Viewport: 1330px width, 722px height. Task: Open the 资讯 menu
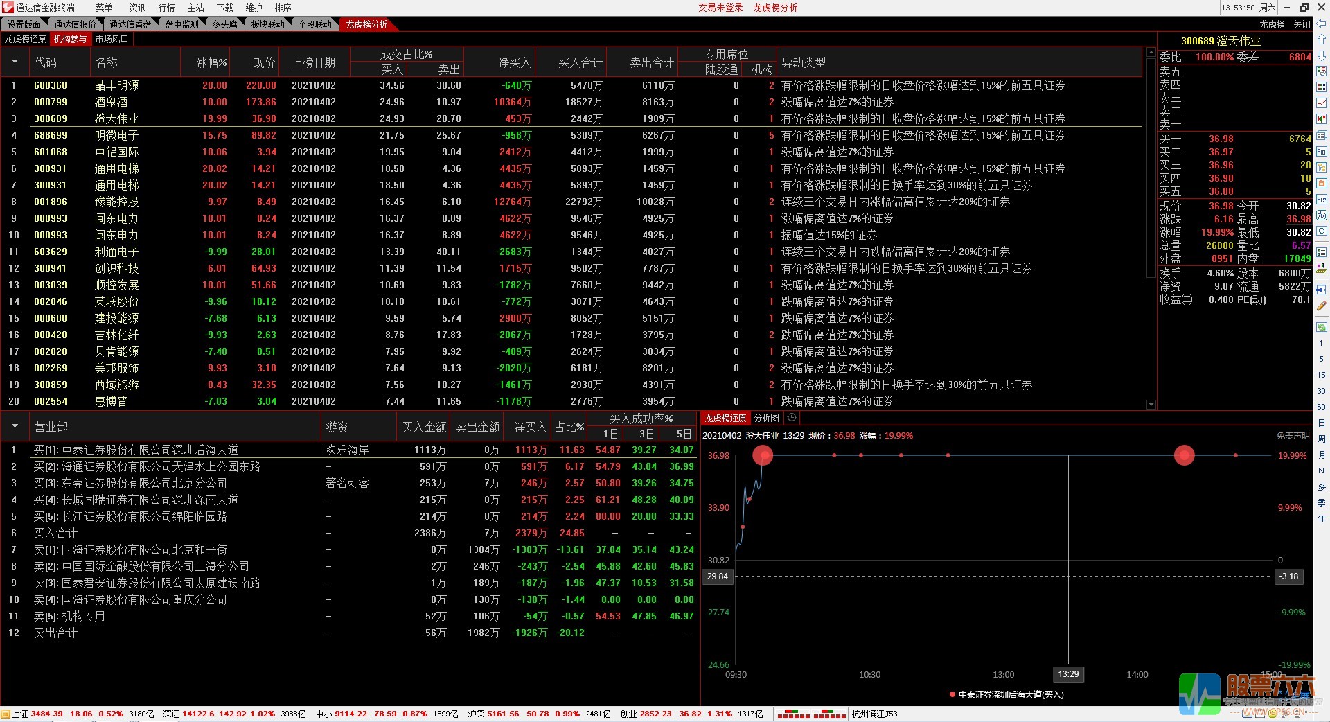point(137,8)
